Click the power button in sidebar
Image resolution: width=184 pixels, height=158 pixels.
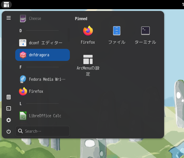pos(9,132)
